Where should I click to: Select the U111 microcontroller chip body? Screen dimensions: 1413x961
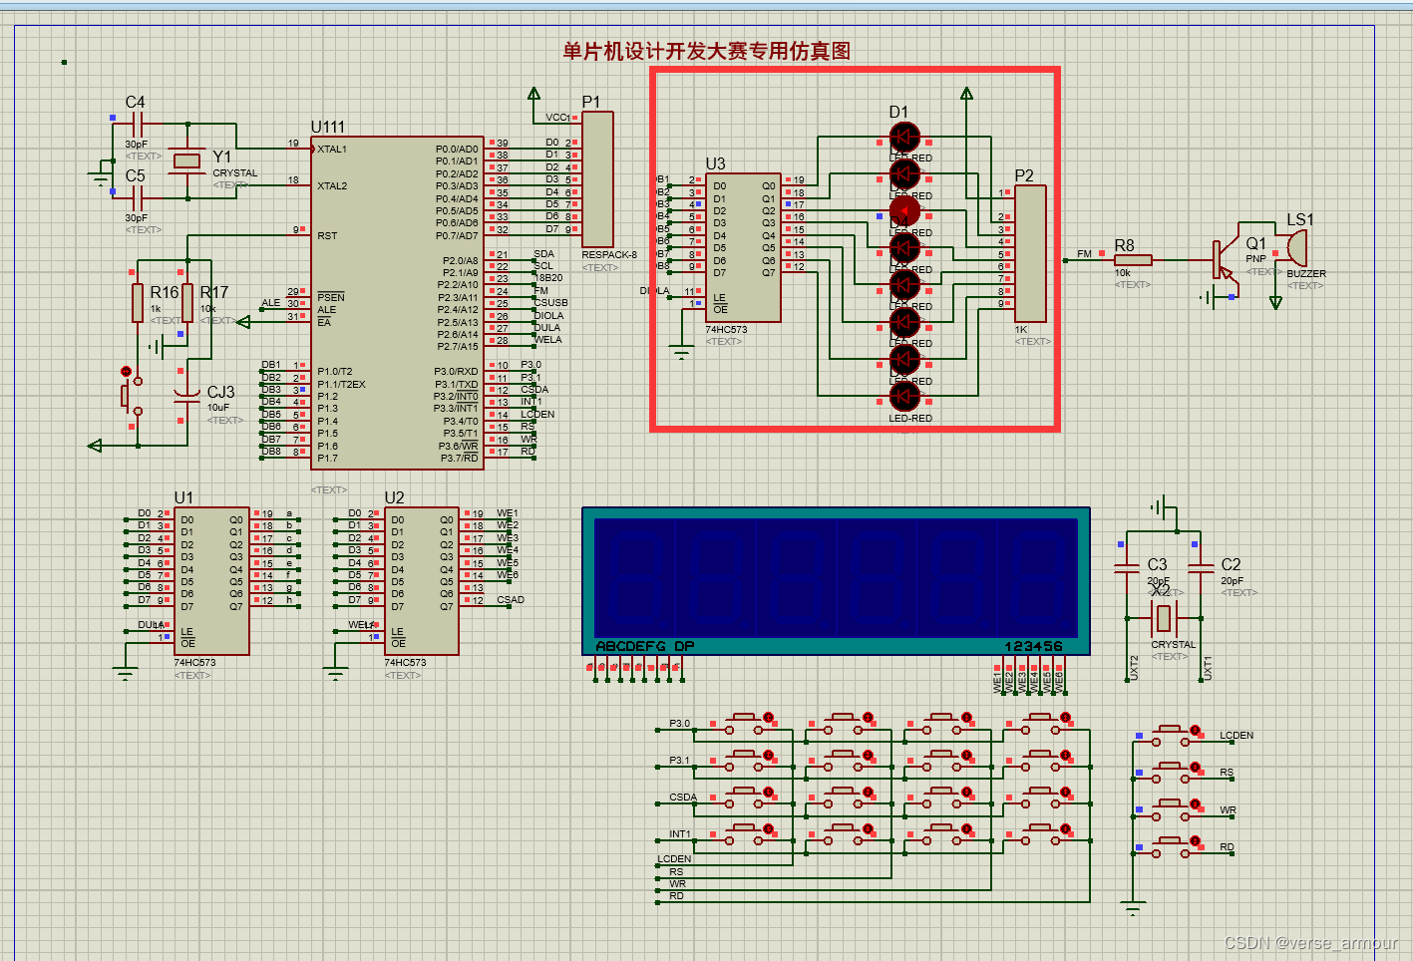[x=397, y=303]
